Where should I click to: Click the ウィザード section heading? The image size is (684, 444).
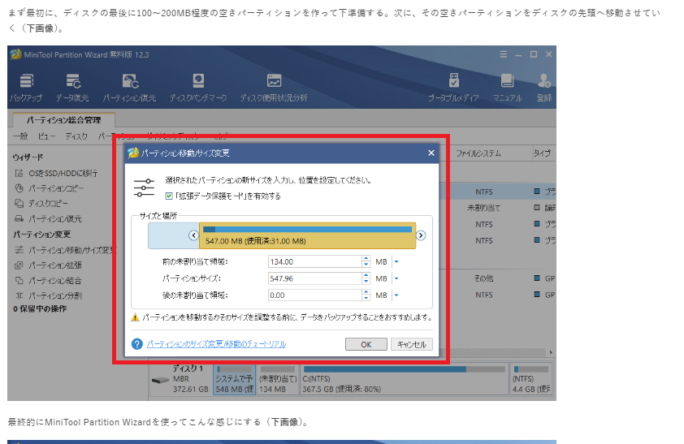click(28, 157)
